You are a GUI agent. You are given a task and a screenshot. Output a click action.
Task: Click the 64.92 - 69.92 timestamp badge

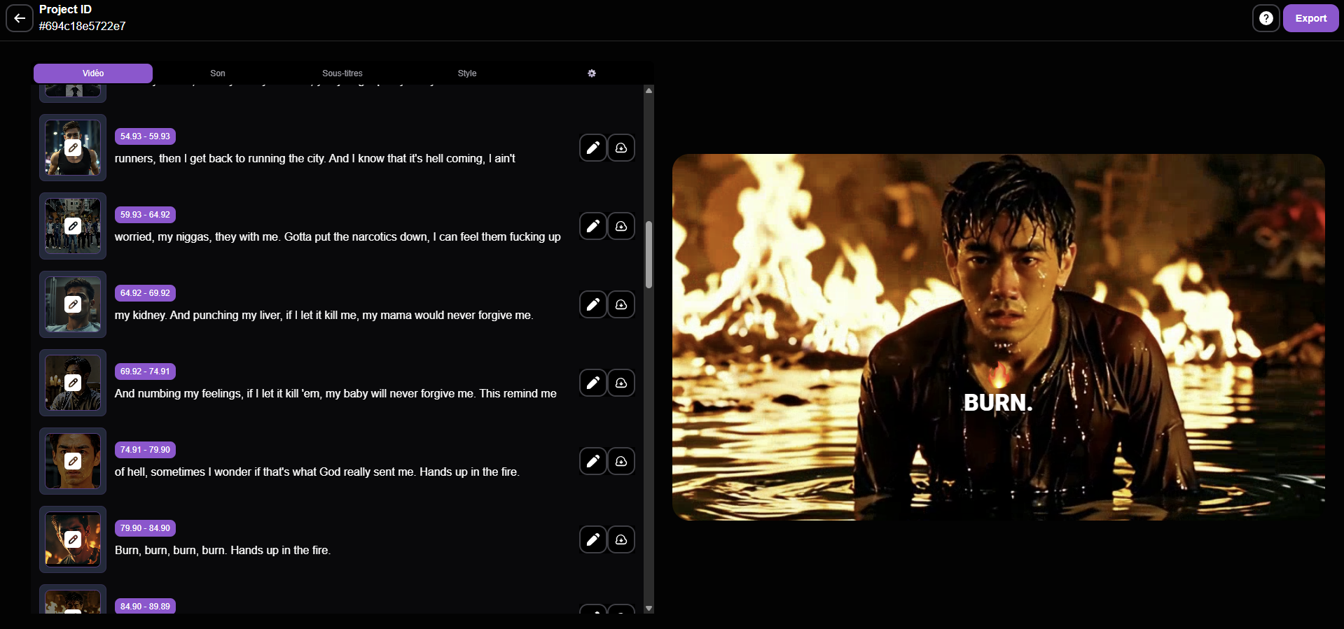tap(145, 293)
